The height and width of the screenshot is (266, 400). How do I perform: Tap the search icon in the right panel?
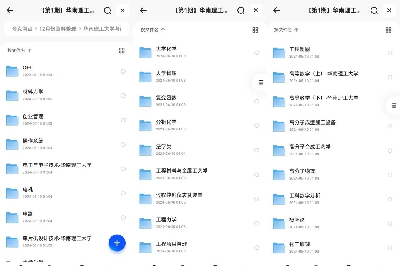tap(374, 10)
